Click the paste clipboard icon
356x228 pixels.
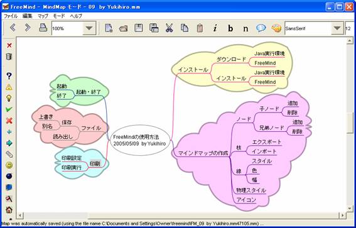pos(200,28)
